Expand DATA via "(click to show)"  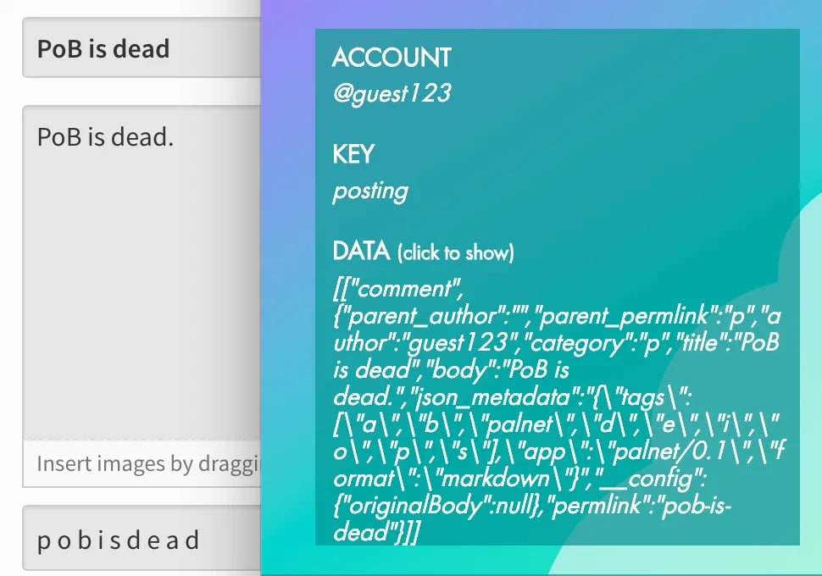(455, 252)
